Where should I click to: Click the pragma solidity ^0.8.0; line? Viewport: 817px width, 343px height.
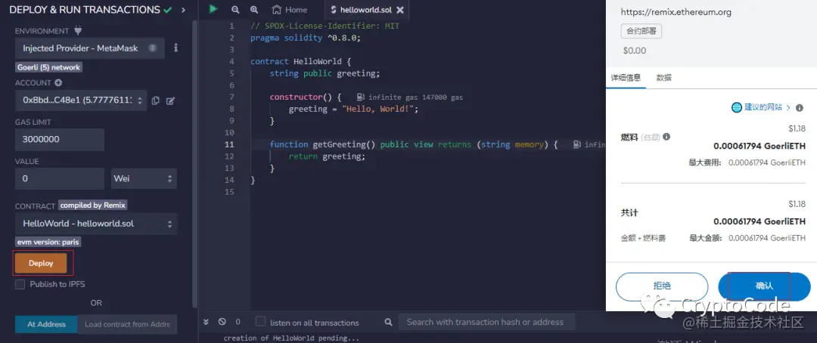306,38
